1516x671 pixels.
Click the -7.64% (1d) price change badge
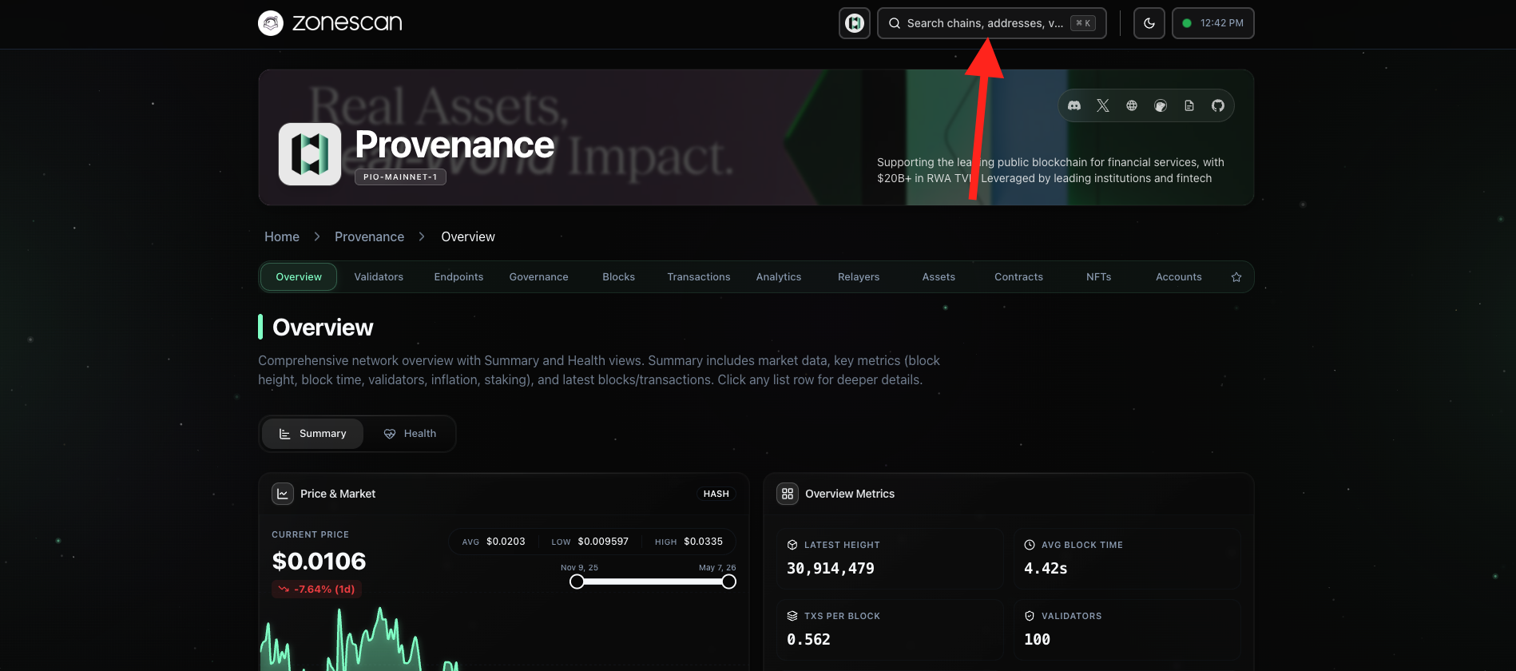click(x=317, y=590)
